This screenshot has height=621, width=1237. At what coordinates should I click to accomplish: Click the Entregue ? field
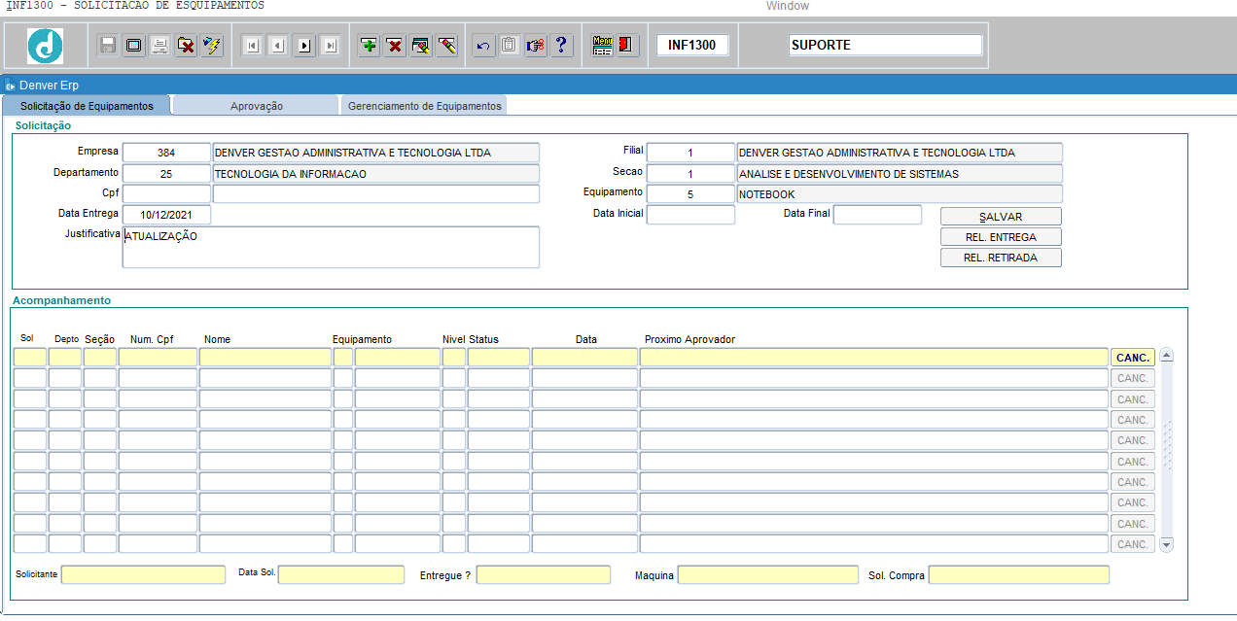(544, 575)
